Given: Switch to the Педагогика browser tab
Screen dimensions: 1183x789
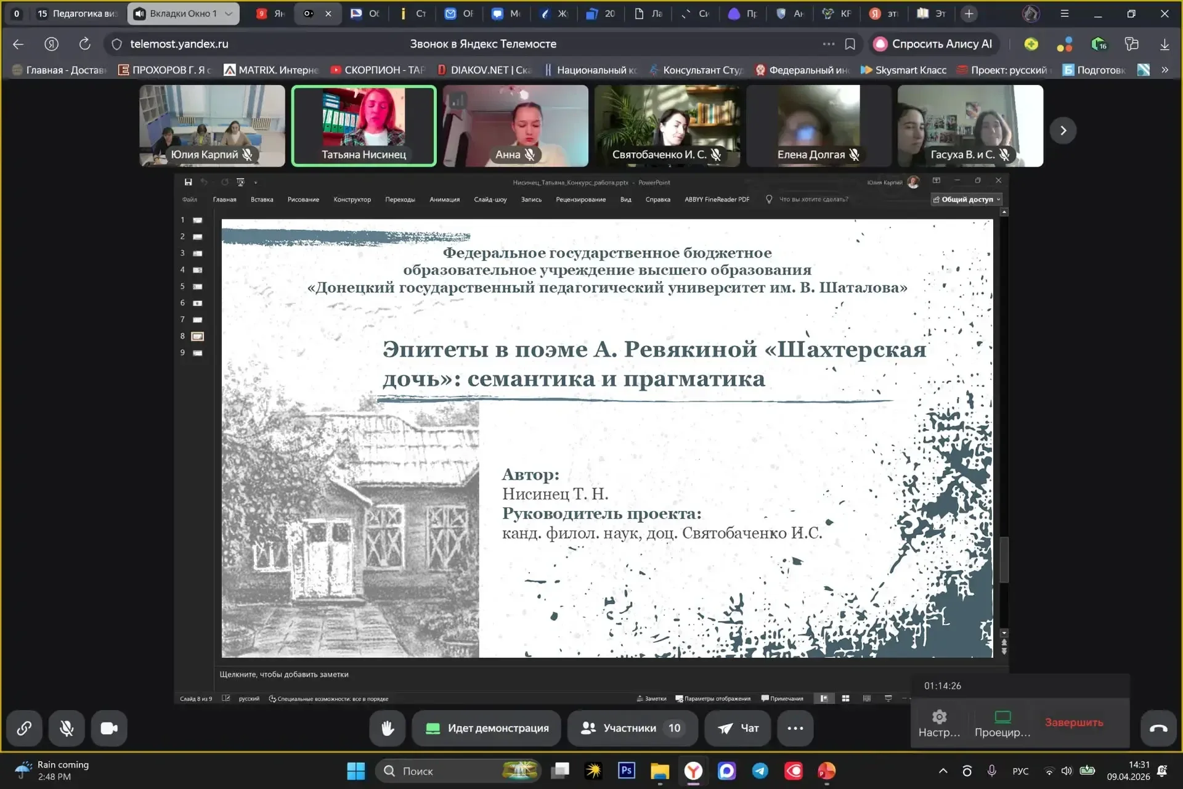Looking at the screenshot, I should (77, 13).
